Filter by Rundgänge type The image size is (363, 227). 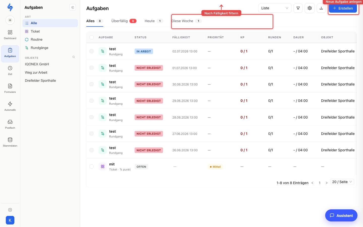point(50,48)
